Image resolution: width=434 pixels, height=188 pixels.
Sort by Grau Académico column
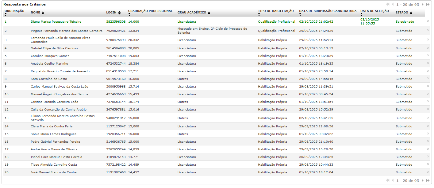[x=209, y=13]
